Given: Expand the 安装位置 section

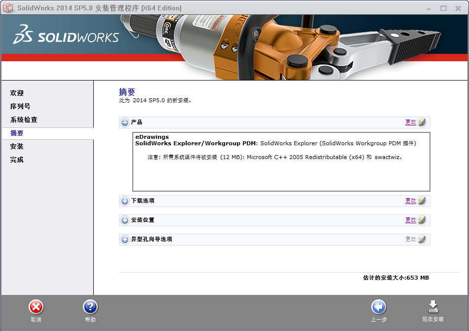Looking at the screenshot, I should [x=125, y=220].
